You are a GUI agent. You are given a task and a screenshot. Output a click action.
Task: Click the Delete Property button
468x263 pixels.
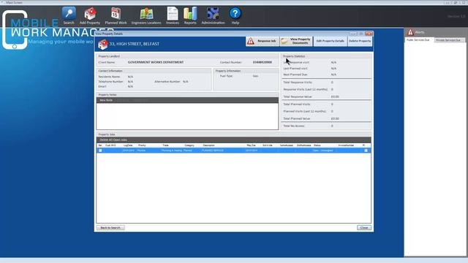coord(360,41)
